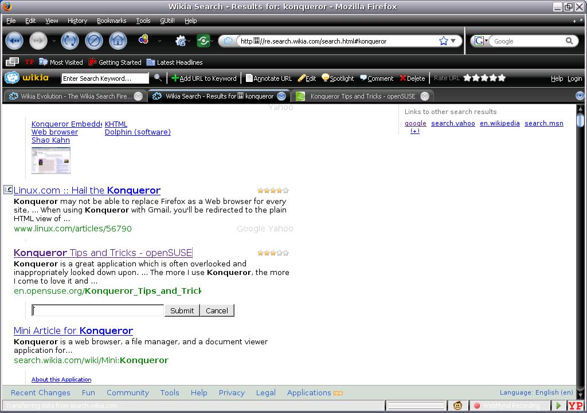This screenshot has height=413, width=587.
Task: Click the annotation text input field
Action: [x=98, y=310]
